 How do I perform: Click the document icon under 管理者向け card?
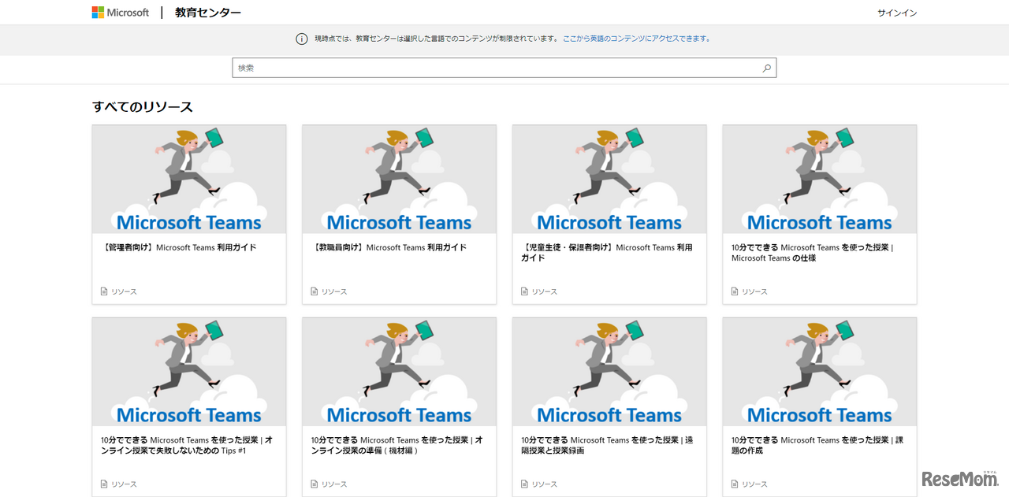coord(104,291)
